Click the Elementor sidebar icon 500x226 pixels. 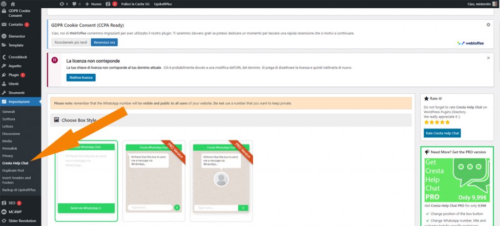click(x=4, y=36)
